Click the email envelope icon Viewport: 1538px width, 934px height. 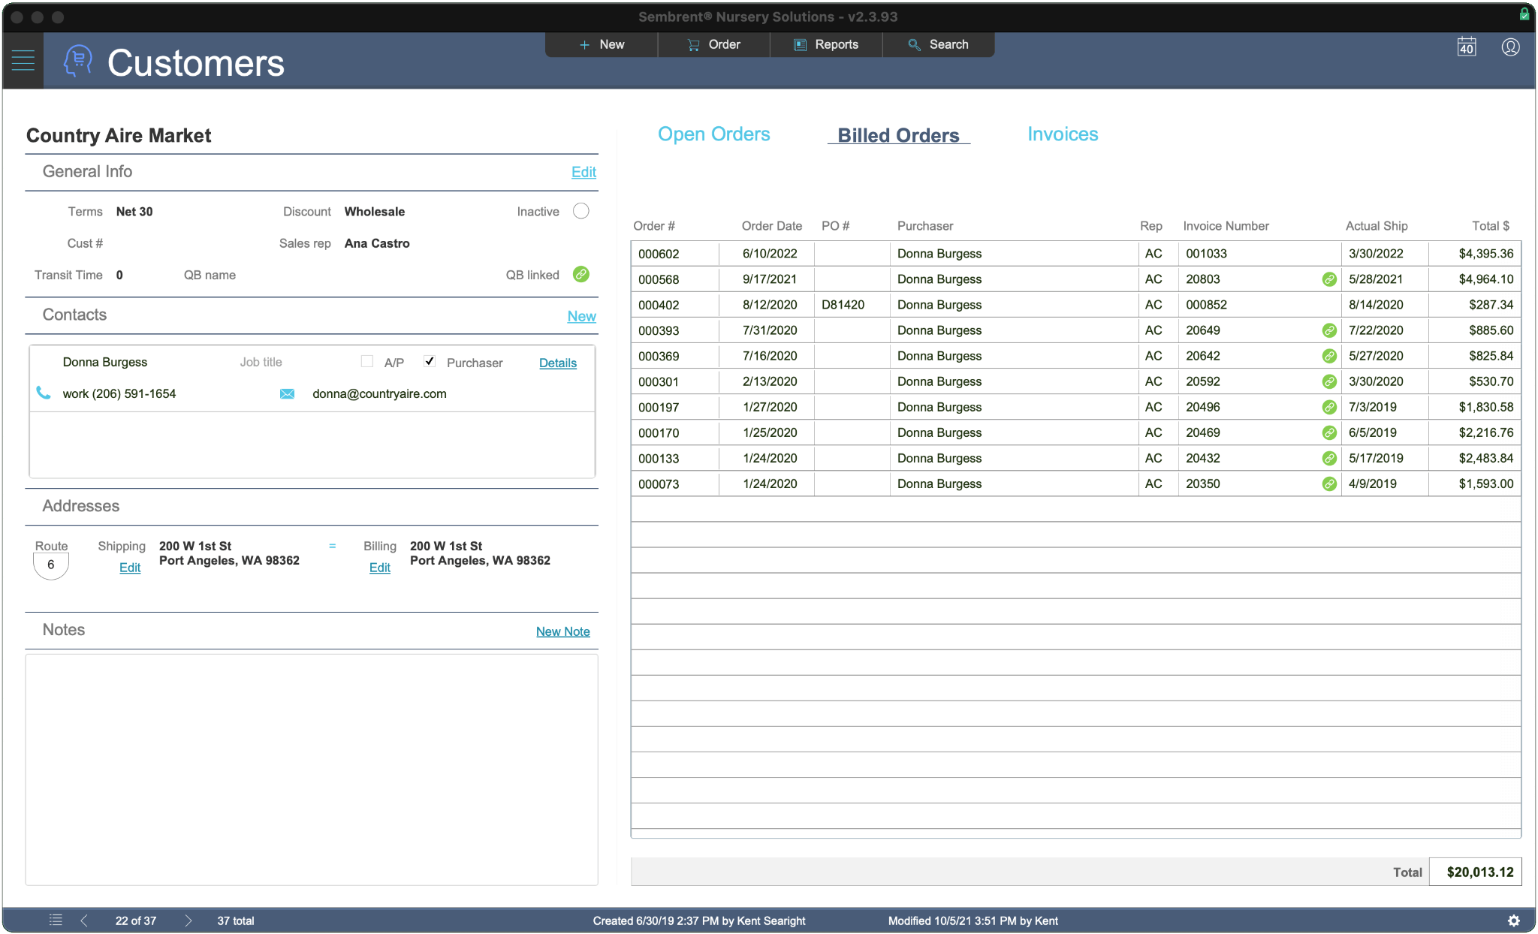click(287, 393)
